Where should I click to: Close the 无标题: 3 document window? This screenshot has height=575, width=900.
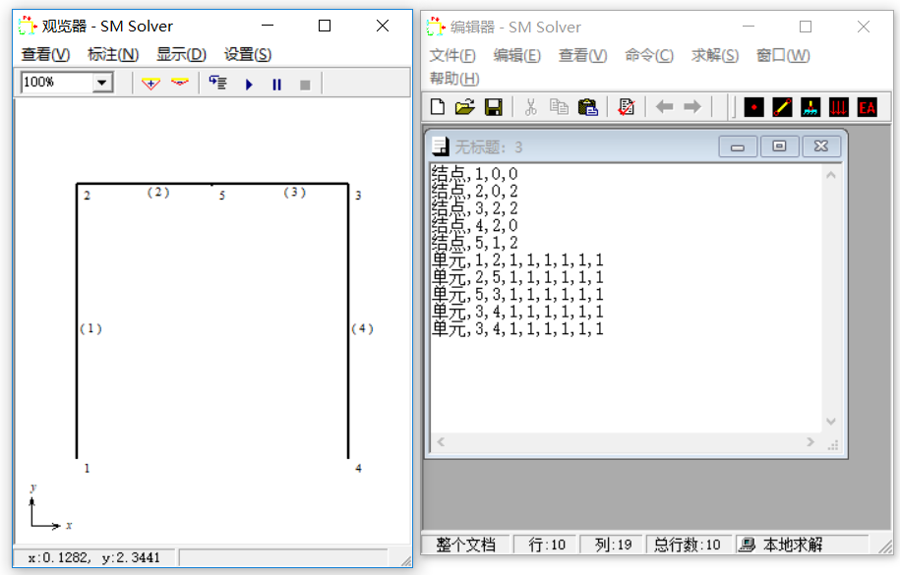point(820,146)
